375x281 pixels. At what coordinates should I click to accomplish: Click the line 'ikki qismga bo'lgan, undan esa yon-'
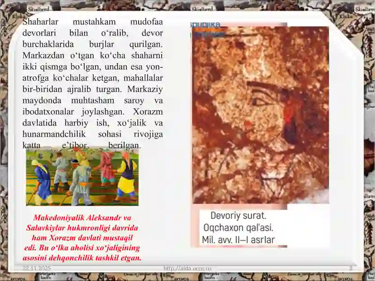pyautogui.click(x=92, y=67)
